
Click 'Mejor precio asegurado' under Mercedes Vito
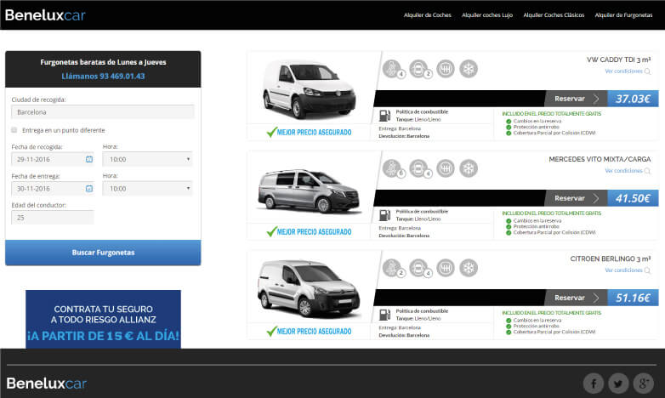[x=310, y=231]
